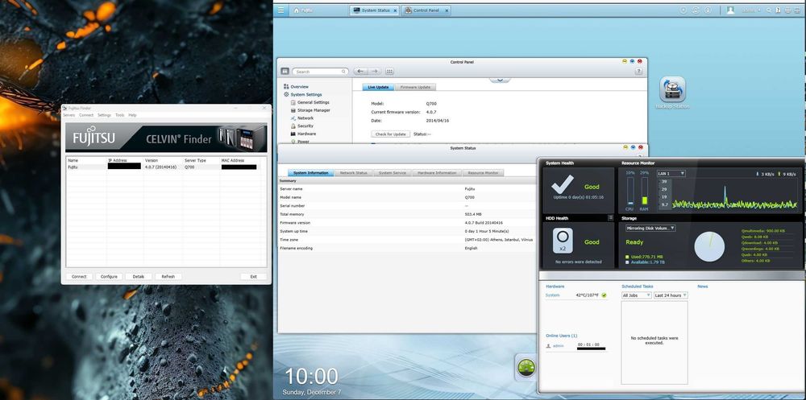This screenshot has height=400, width=806.
Task: Select the Firmware Update tab
Action: pos(415,87)
